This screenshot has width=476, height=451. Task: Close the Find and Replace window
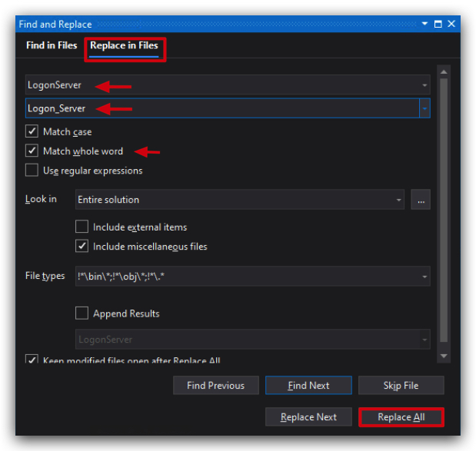pyautogui.click(x=451, y=24)
